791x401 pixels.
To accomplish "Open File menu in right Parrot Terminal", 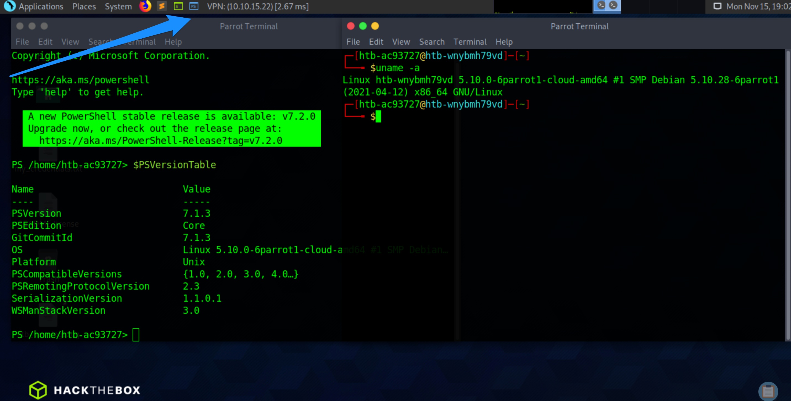I will point(353,42).
